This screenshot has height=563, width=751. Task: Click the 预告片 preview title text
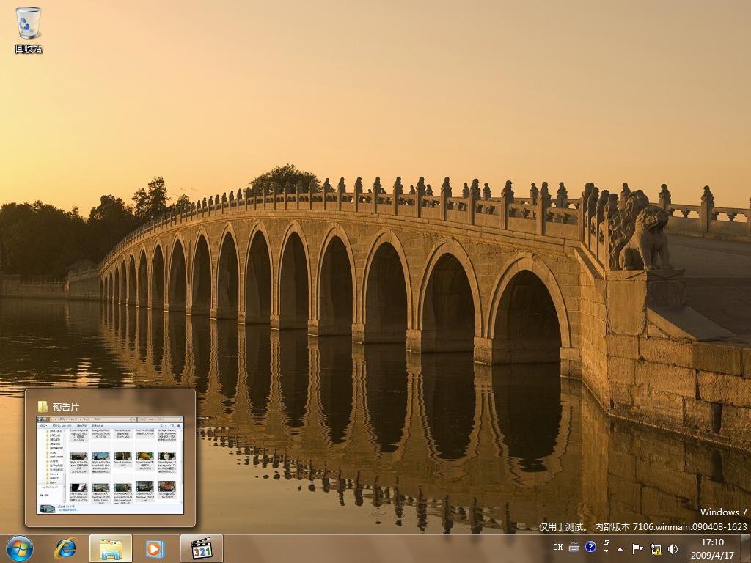tap(66, 407)
